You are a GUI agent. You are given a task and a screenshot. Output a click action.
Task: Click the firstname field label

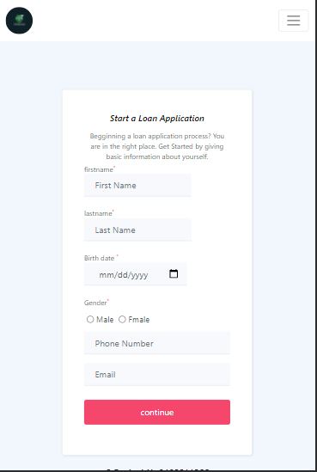[x=99, y=169]
